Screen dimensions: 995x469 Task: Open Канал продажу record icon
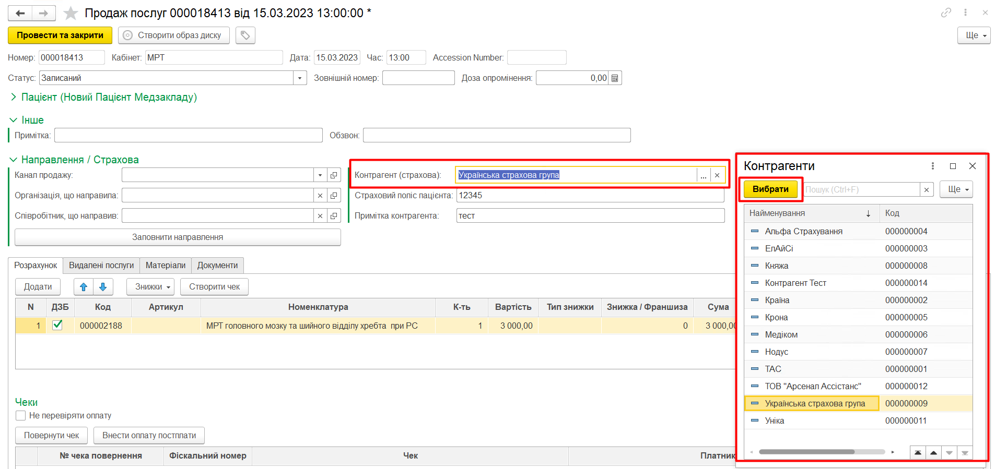334,175
